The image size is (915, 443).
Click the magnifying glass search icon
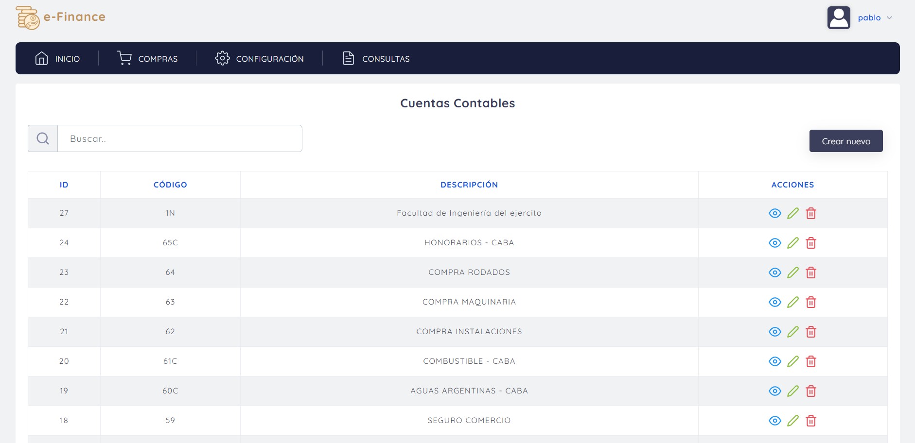tap(42, 138)
